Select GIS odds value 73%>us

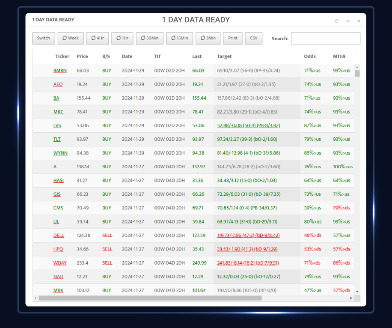[312, 194]
